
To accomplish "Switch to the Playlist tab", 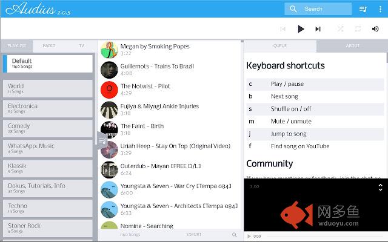I will [x=16, y=46].
